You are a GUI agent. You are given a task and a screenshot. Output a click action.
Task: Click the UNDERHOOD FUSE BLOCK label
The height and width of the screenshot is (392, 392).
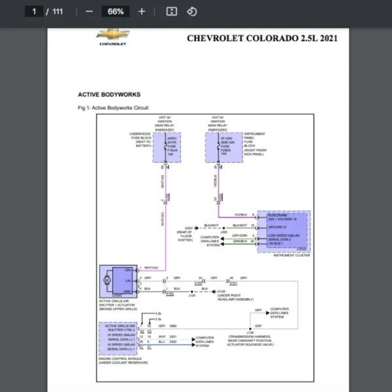[x=140, y=140]
